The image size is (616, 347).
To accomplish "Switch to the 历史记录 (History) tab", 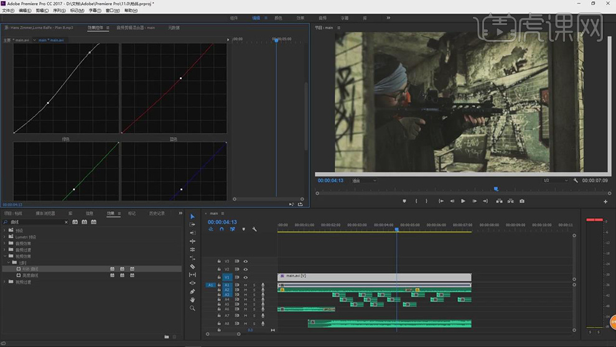I will point(157,213).
